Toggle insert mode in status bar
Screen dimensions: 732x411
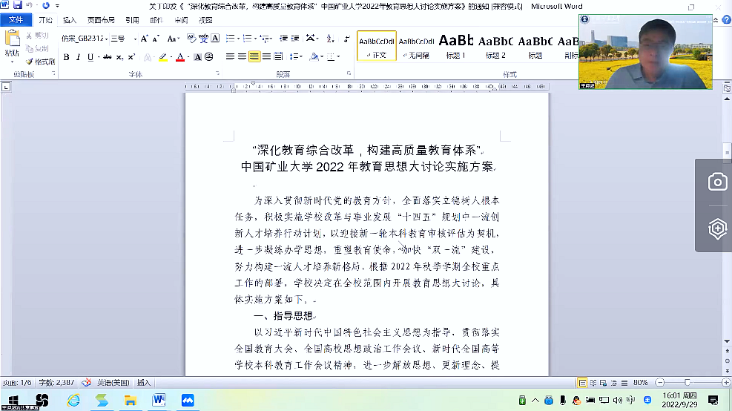(144, 383)
